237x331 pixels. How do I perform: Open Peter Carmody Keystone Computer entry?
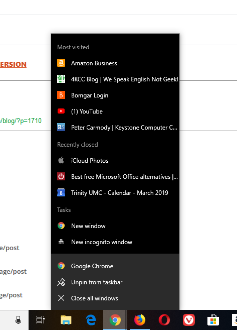(115, 127)
